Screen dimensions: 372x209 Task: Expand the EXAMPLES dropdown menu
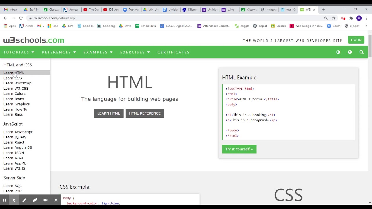pyautogui.click(x=98, y=52)
